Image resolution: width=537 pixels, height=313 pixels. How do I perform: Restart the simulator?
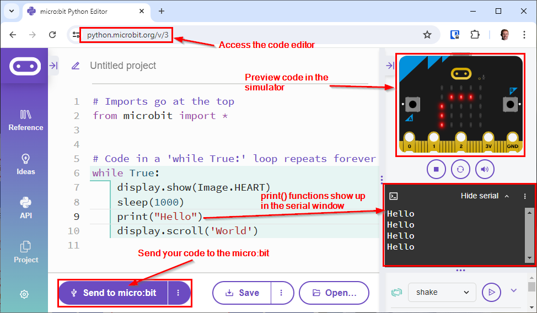tap(460, 169)
